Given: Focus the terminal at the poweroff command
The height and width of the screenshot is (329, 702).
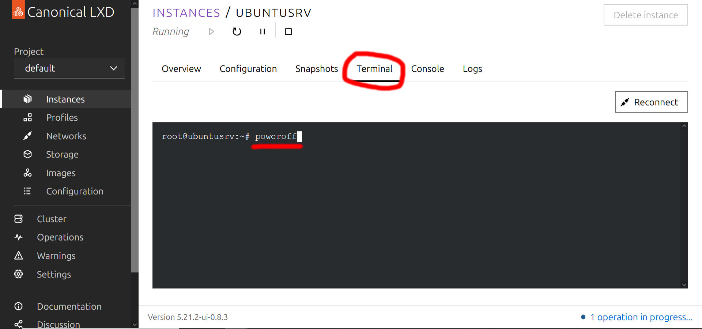Looking at the screenshot, I should 275,136.
